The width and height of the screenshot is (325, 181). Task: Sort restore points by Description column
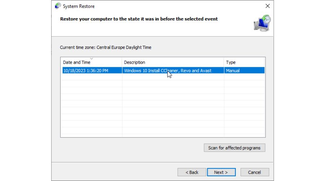coord(134,62)
